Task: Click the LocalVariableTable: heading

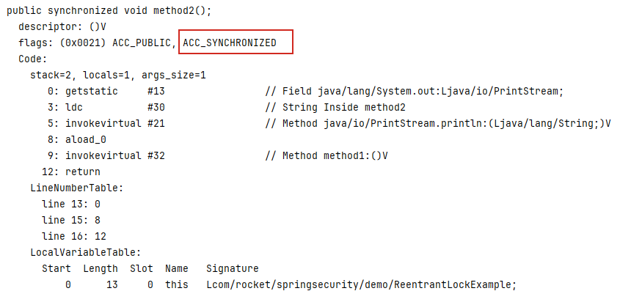Action: 86,252
